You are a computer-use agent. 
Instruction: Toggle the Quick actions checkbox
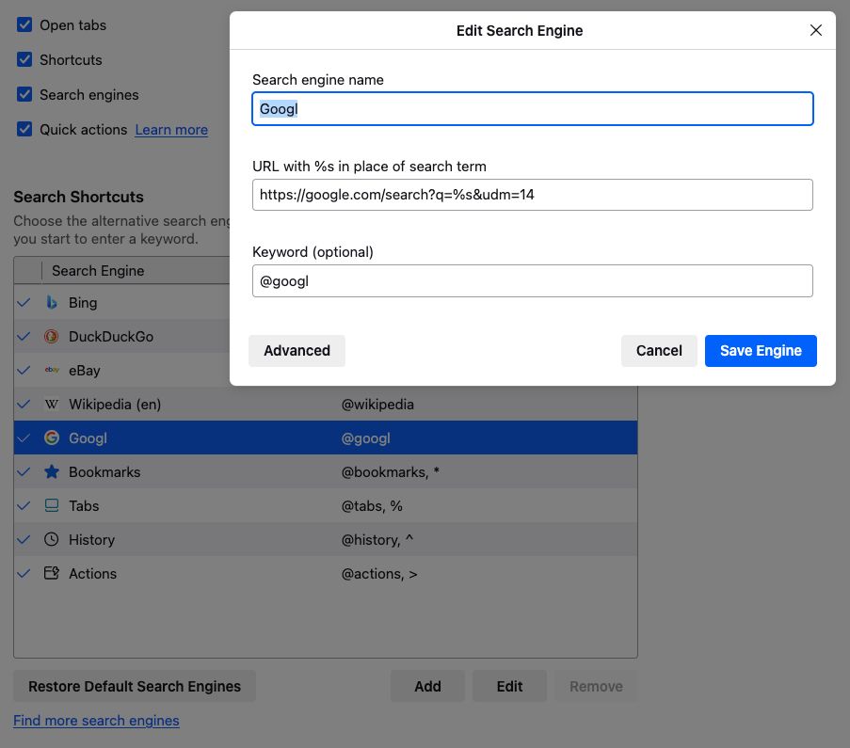coord(24,129)
